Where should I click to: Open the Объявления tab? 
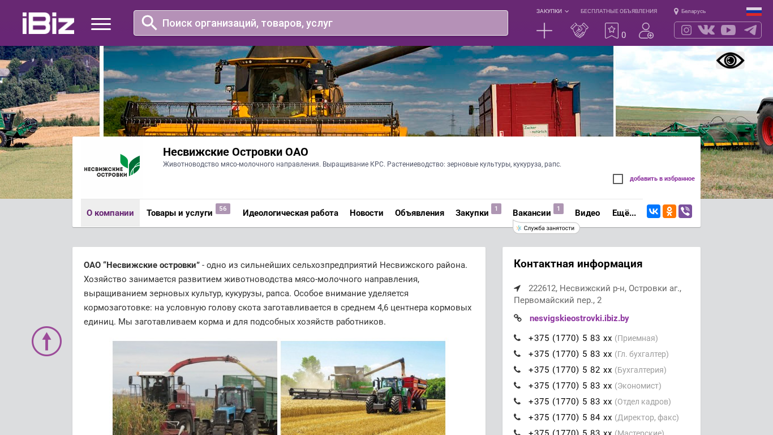pyautogui.click(x=419, y=213)
